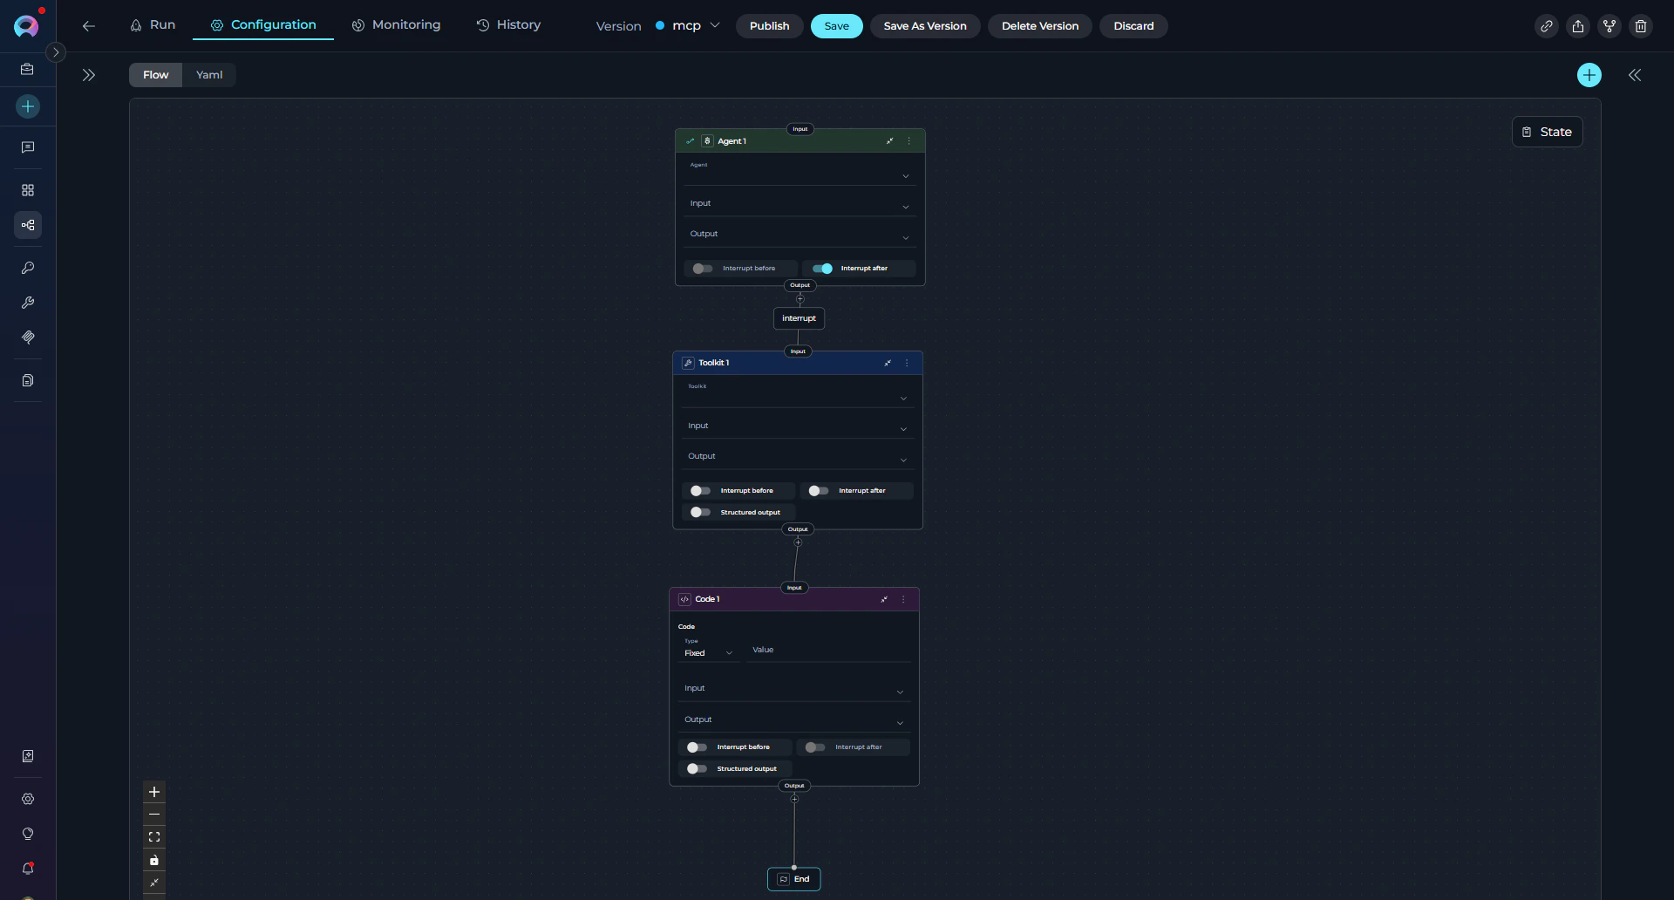Click the Save button
Viewport: 1674px width, 900px height.
coord(837,26)
